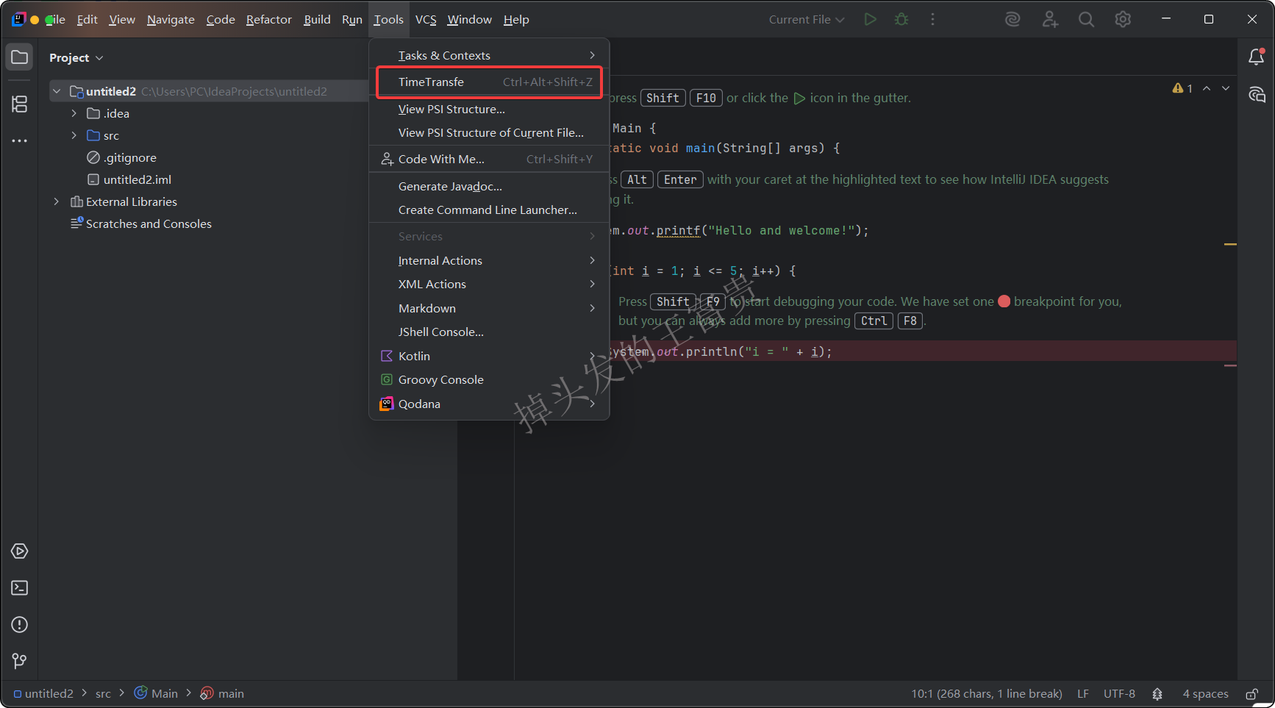Collapse the untitled2 project root
1275x708 pixels.
tap(56, 91)
